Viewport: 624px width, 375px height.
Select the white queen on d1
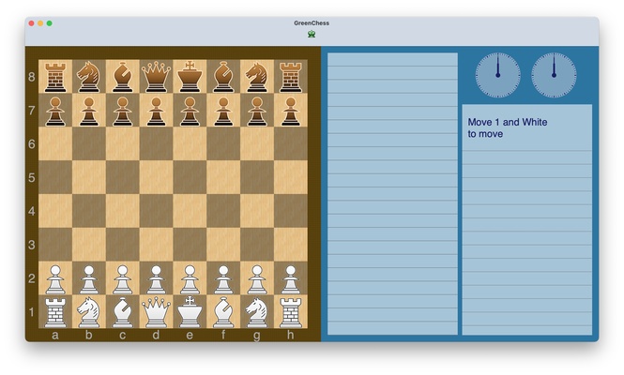[156, 312]
